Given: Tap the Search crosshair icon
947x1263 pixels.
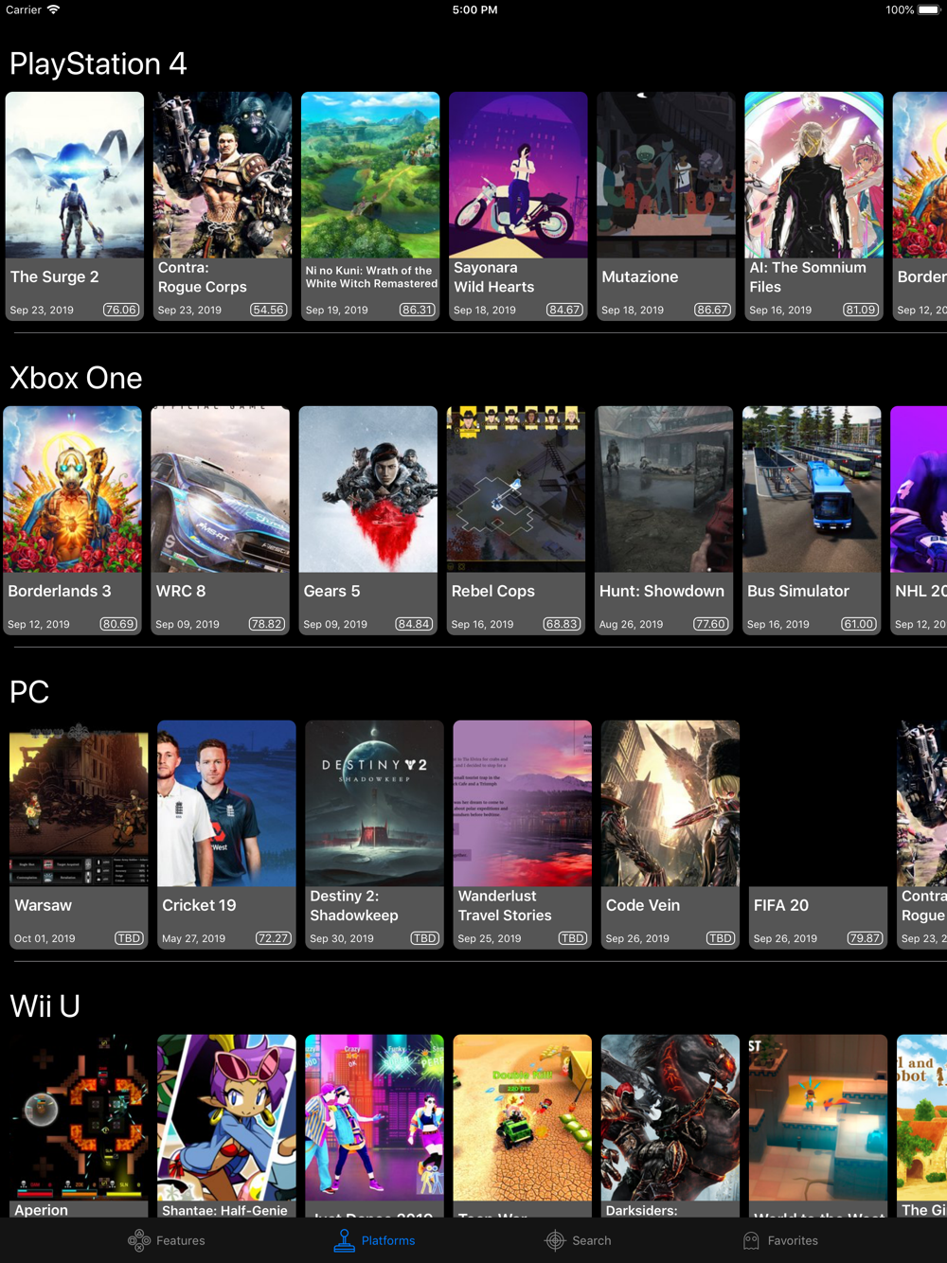Looking at the screenshot, I should [555, 1240].
